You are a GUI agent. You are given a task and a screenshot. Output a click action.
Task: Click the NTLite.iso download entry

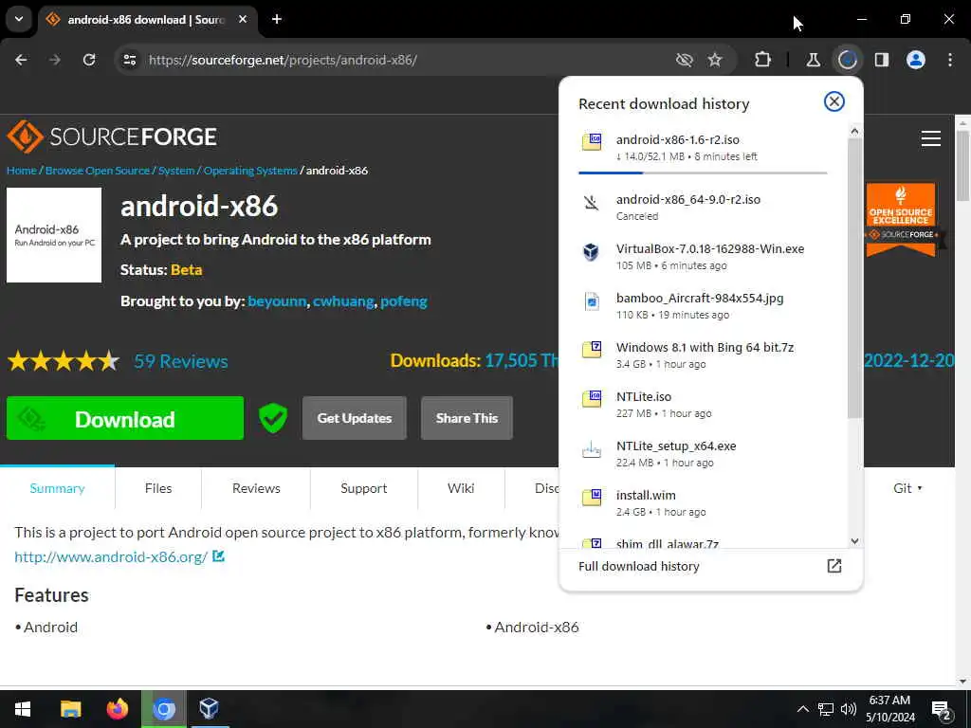click(703, 404)
